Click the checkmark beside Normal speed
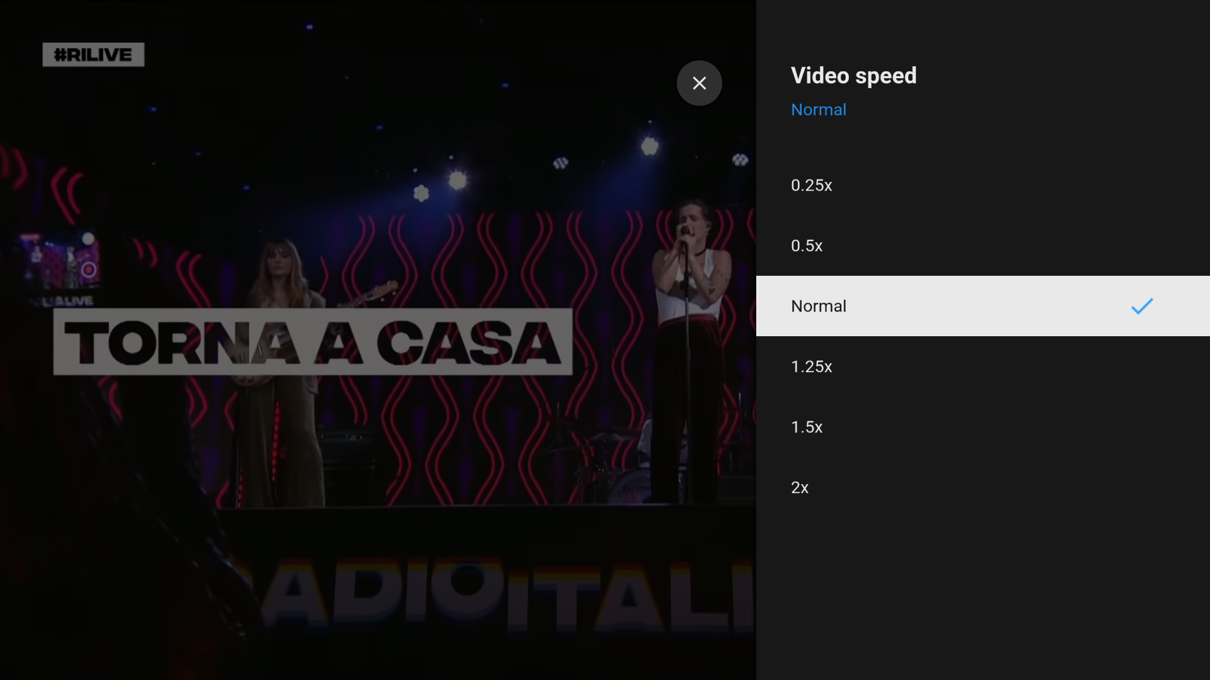The image size is (1210, 680). [1142, 307]
